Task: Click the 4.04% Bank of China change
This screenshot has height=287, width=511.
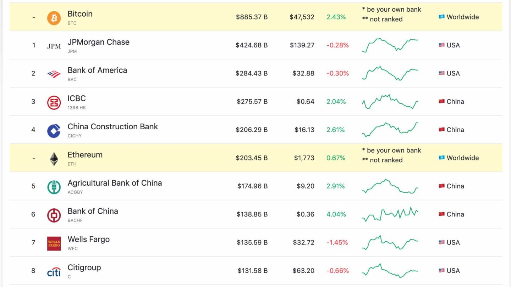Action: point(336,214)
